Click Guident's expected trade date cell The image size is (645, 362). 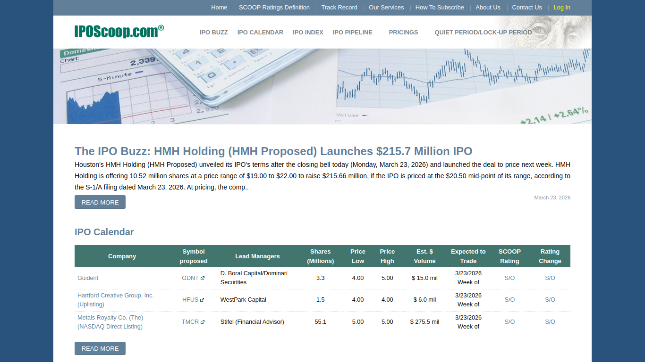click(468, 278)
